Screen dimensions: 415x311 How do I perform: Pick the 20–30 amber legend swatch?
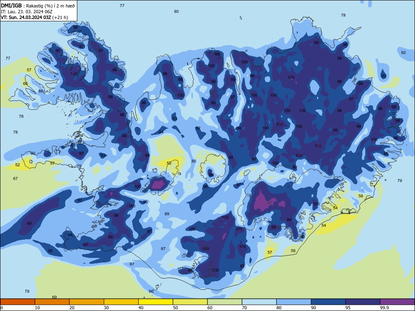pos(87,302)
